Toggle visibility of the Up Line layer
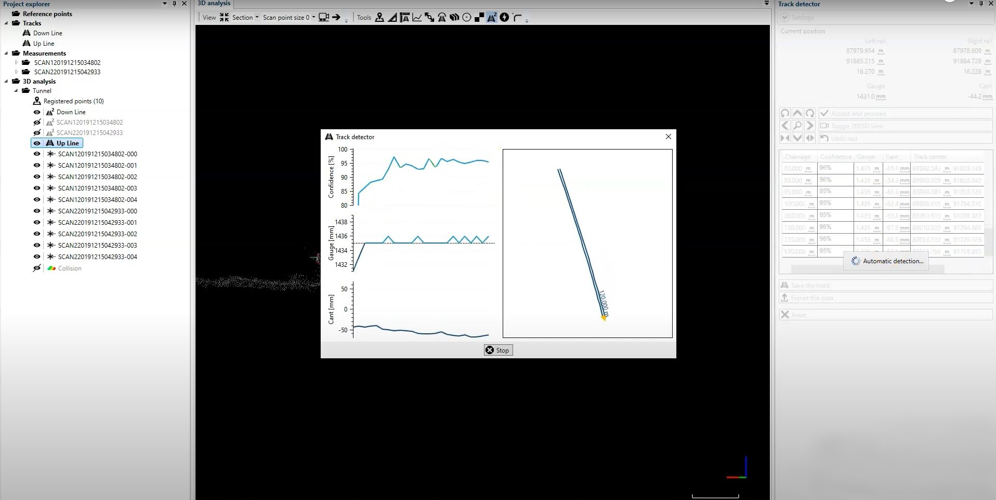This screenshot has height=500, width=996. [37, 143]
